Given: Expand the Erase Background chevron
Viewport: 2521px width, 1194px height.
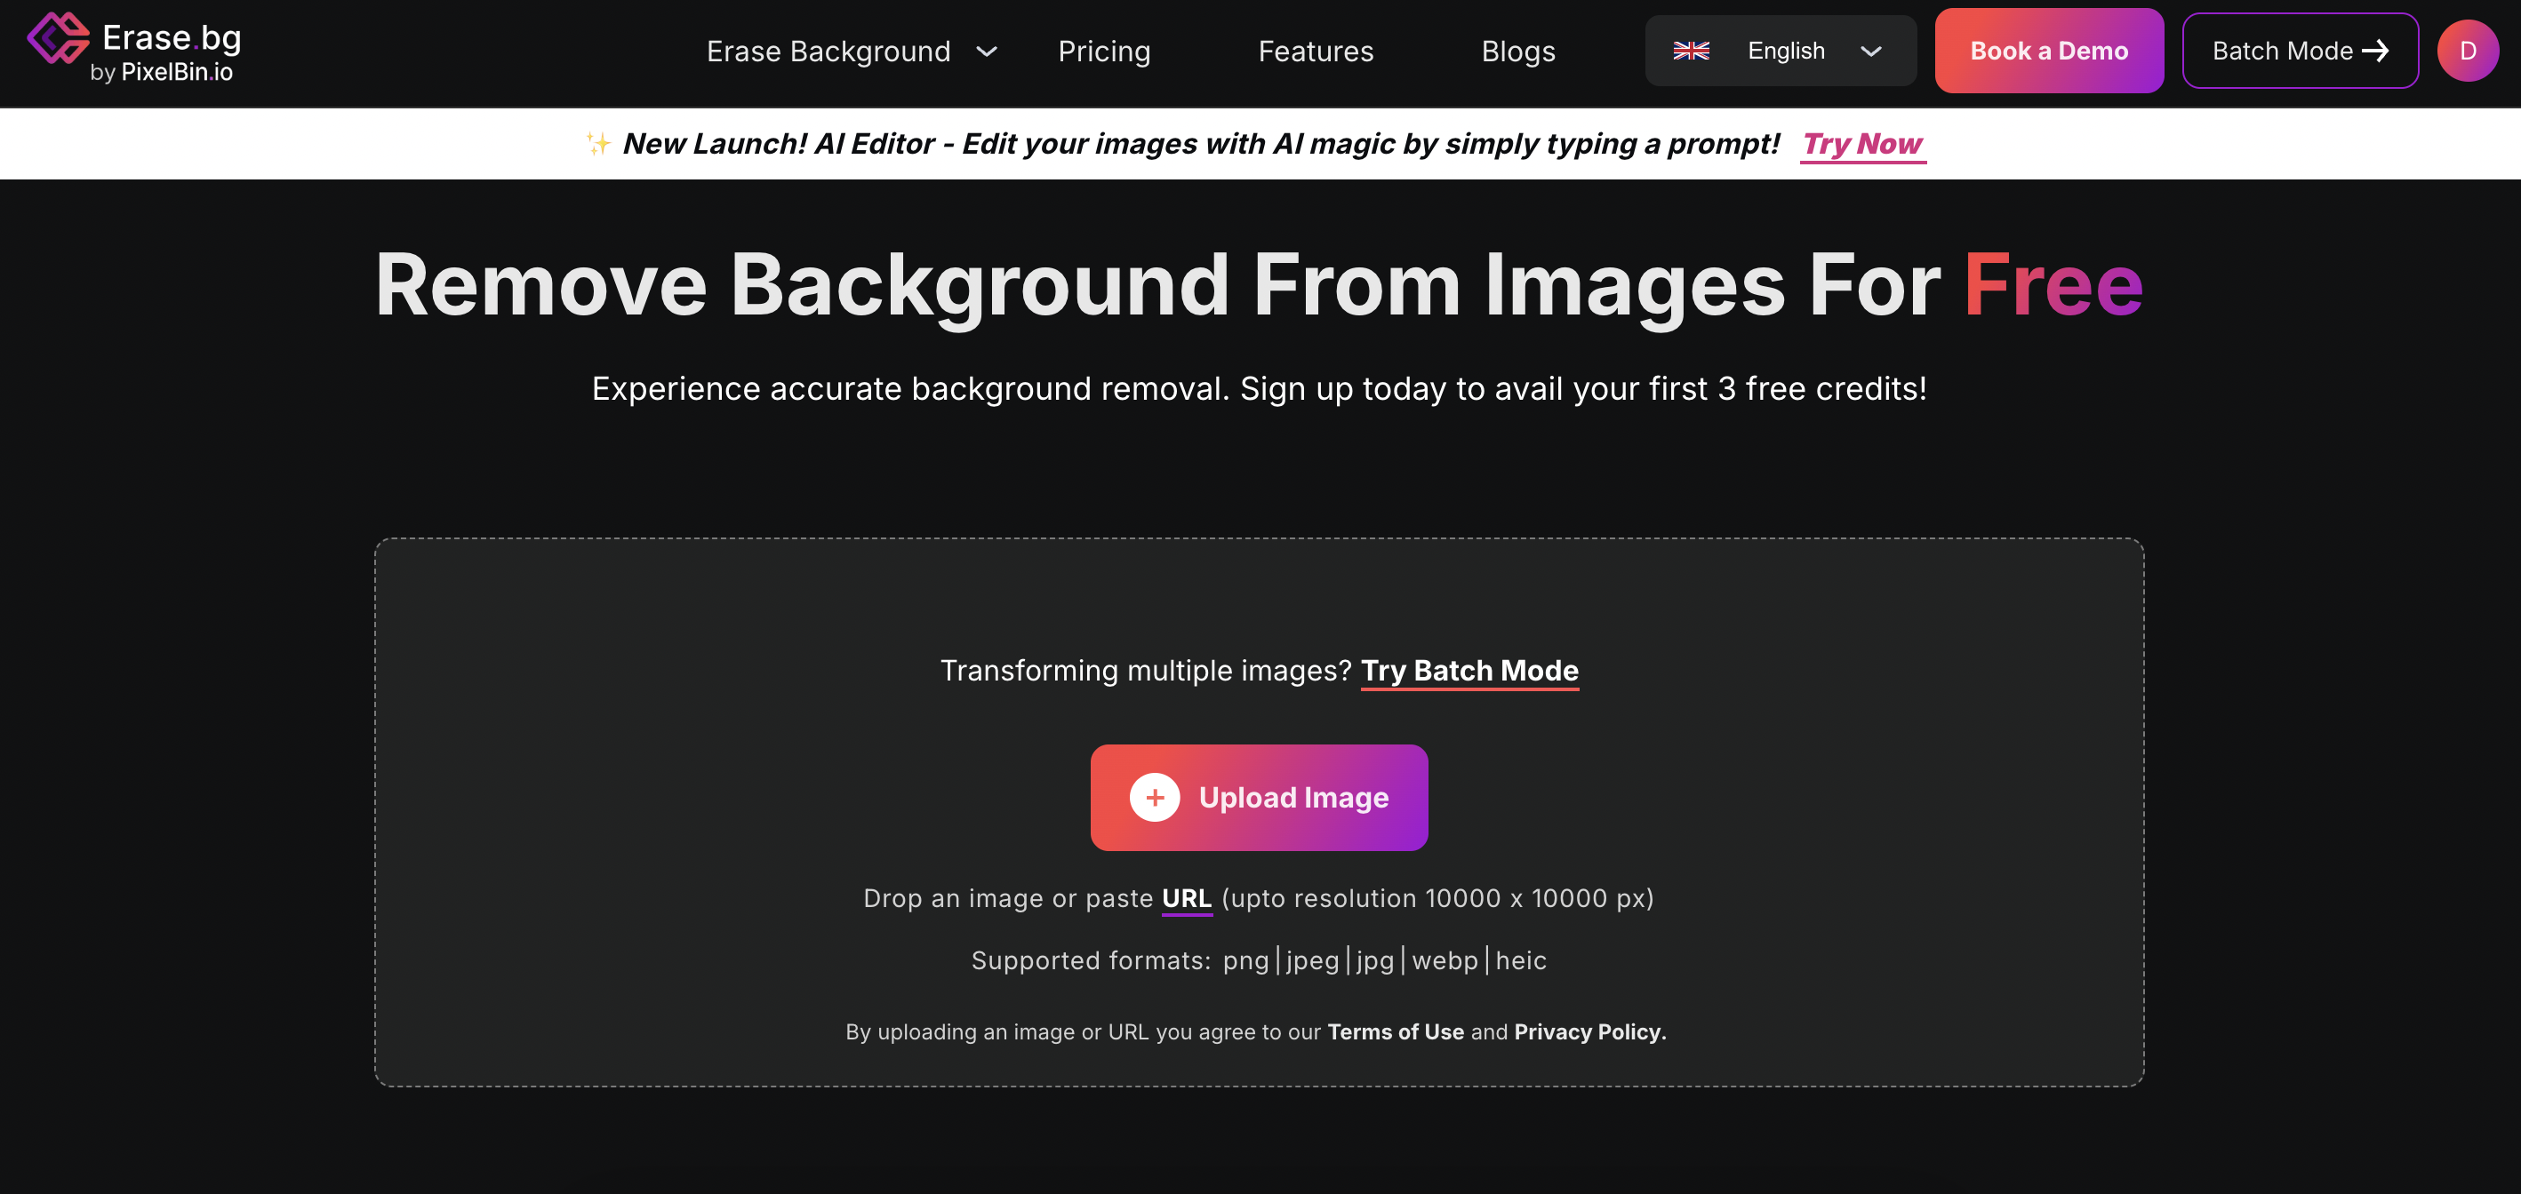Looking at the screenshot, I should (987, 51).
